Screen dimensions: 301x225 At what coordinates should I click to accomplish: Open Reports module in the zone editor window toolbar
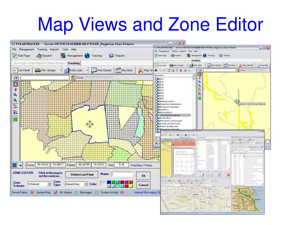click(117, 56)
